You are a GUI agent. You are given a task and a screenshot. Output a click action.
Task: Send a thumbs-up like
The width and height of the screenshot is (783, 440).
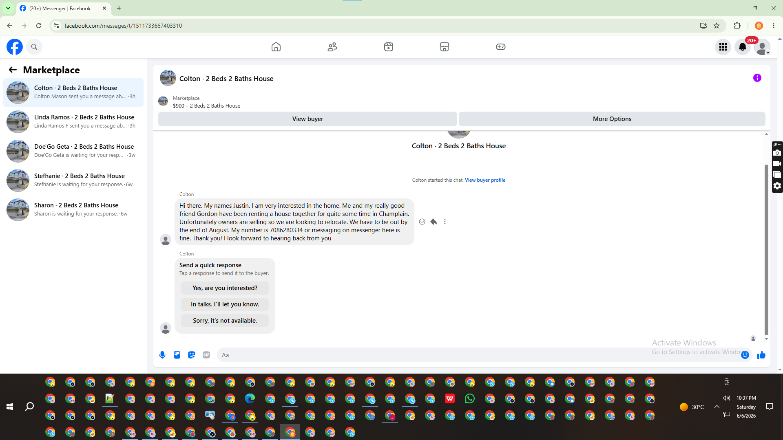(x=761, y=355)
